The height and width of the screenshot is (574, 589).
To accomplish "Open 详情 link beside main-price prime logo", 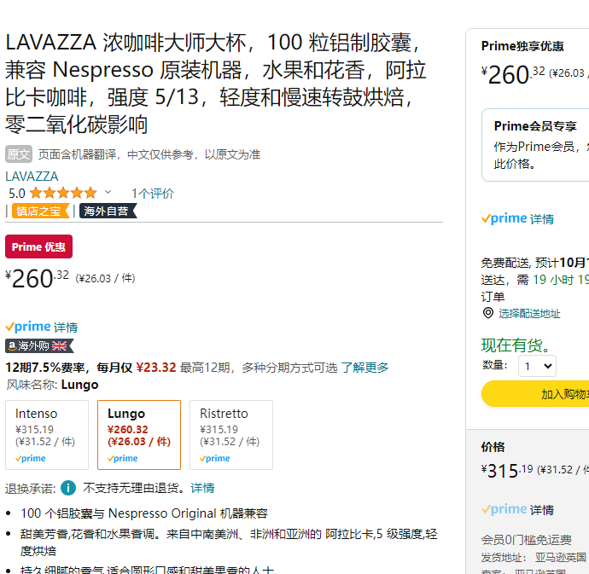I will pos(66,328).
